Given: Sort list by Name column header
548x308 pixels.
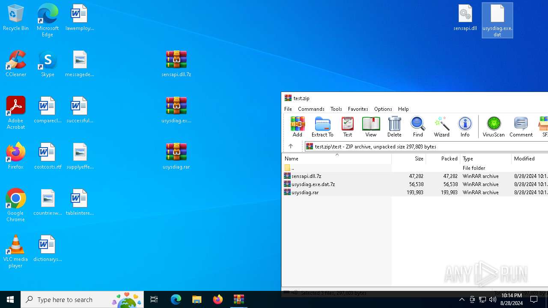Looking at the screenshot, I should (337, 158).
